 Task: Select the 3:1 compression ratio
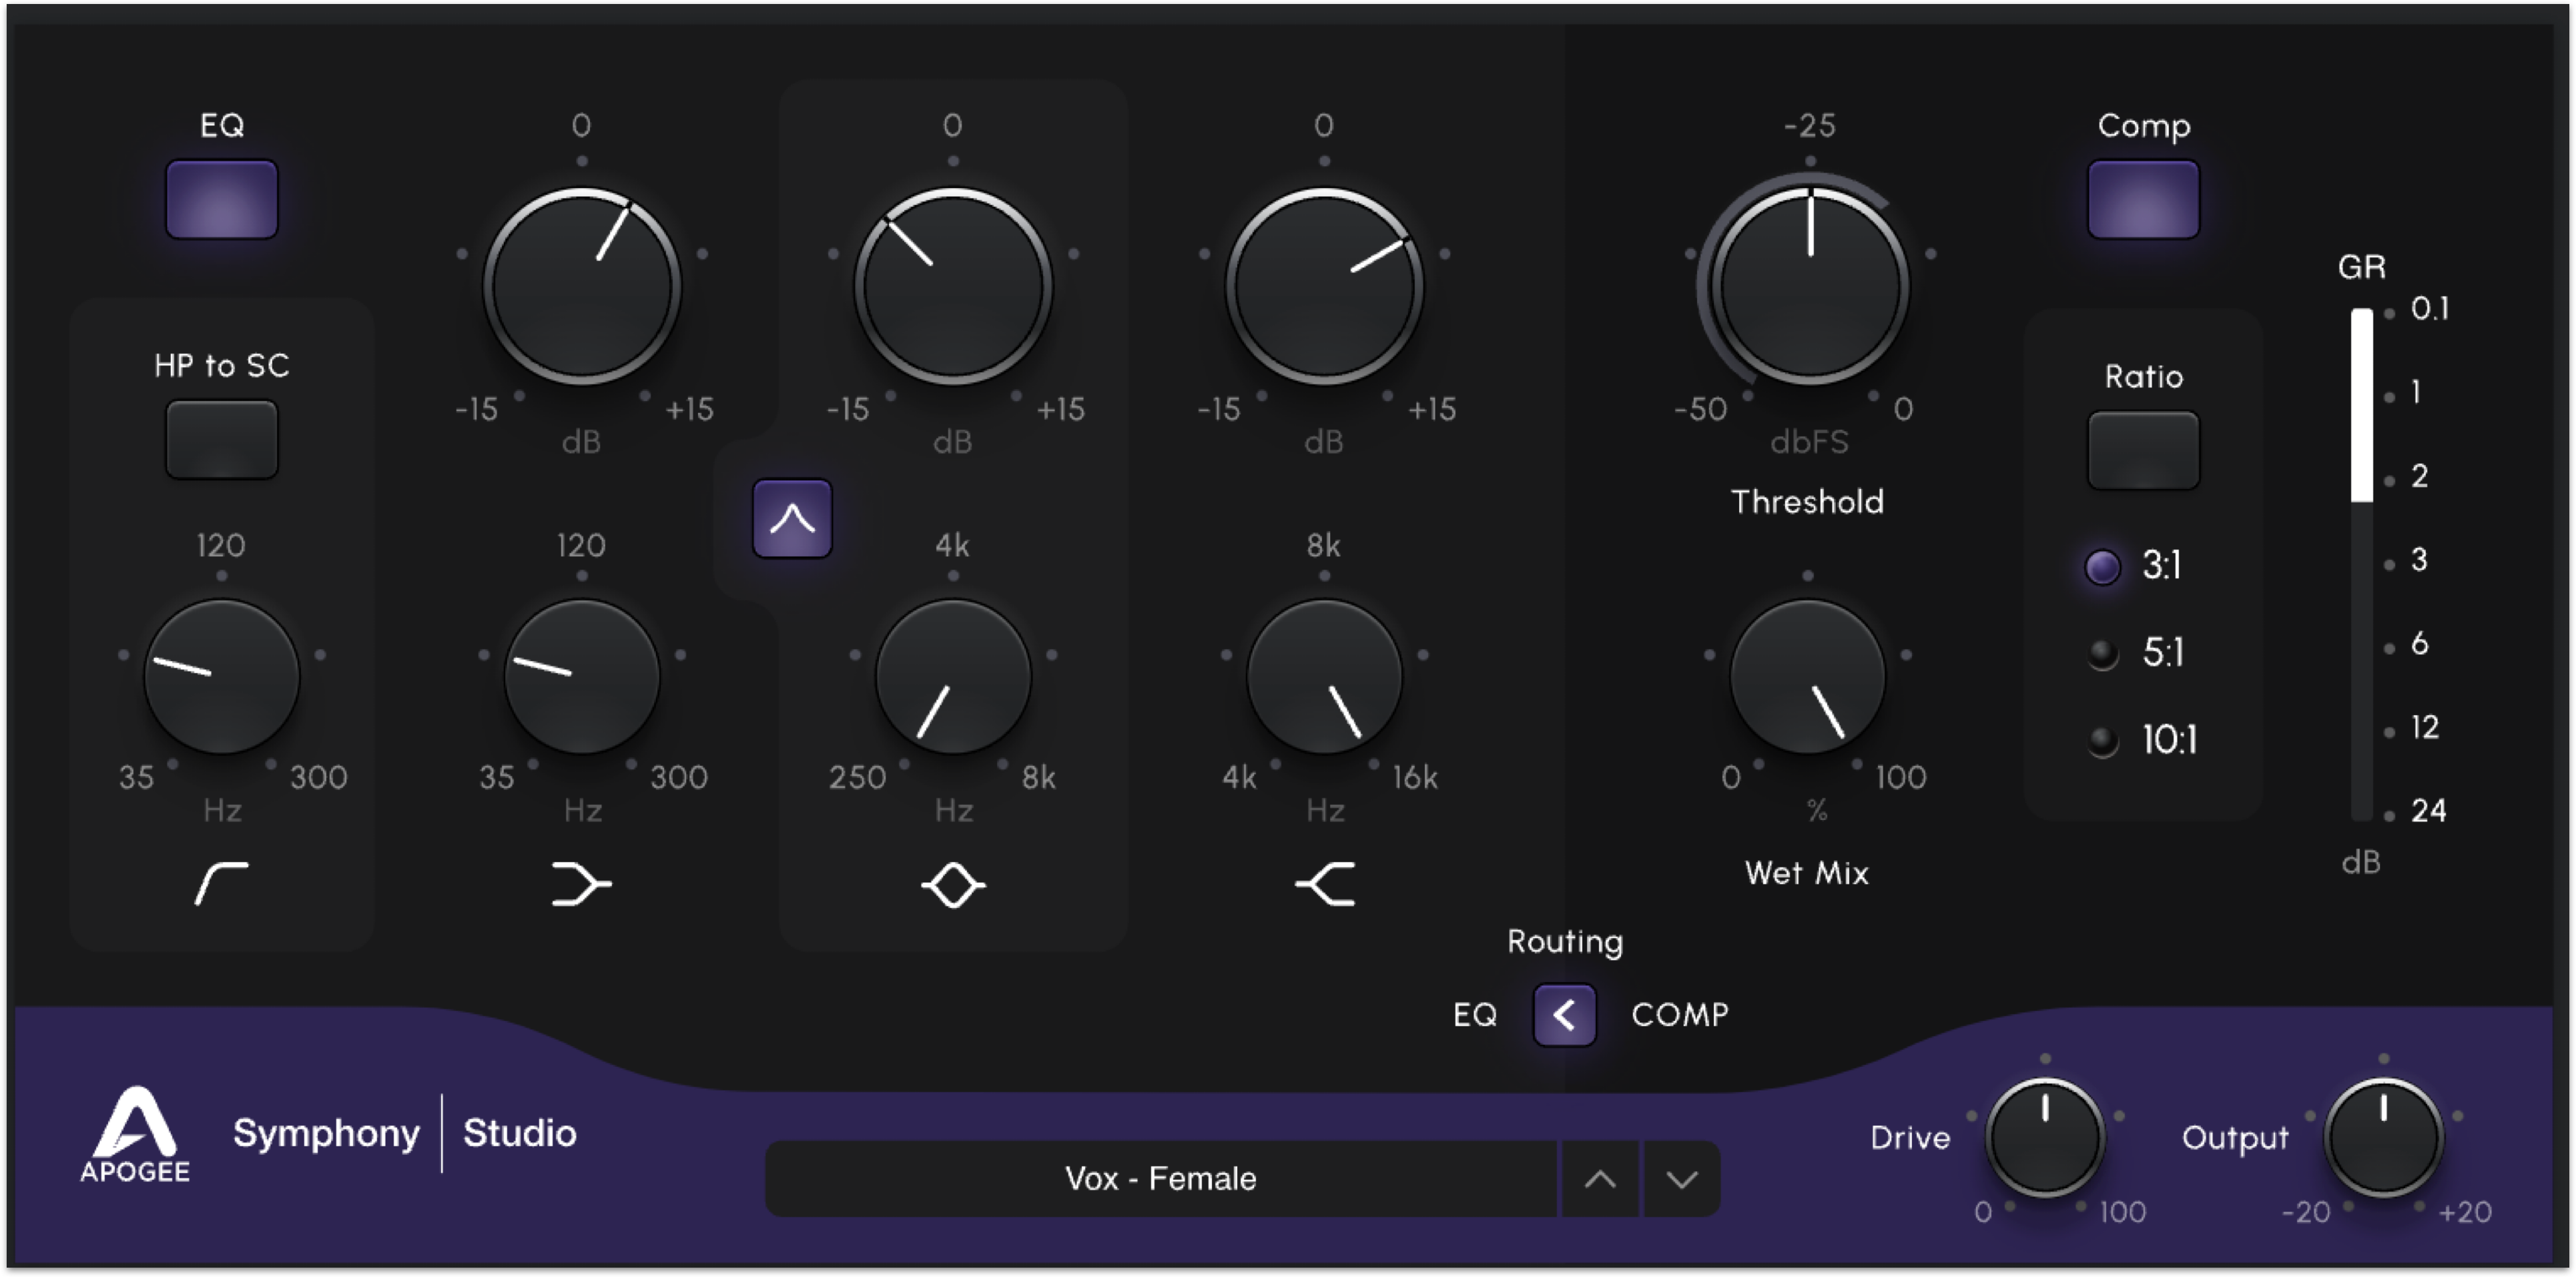2134,566
